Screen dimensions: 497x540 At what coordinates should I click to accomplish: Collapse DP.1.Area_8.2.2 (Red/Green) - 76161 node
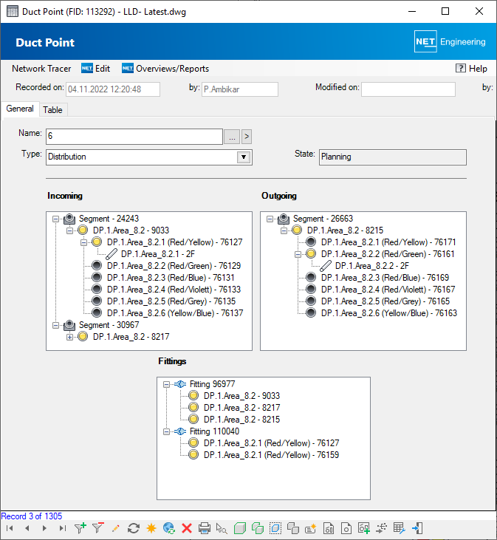298,254
